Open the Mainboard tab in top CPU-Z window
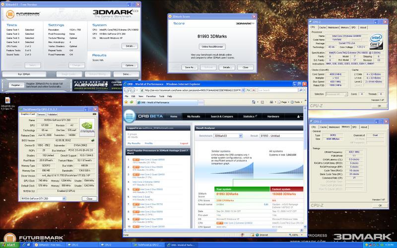The width and height of the screenshot is (397, 248). (333, 27)
